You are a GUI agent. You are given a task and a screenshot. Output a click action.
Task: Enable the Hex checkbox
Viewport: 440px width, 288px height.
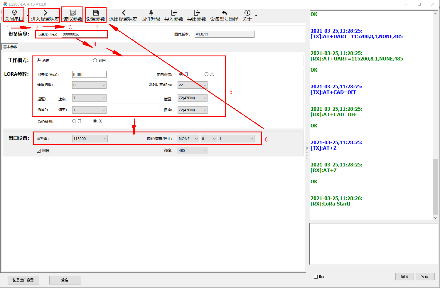pyautogui.click(x=316, y=277)
